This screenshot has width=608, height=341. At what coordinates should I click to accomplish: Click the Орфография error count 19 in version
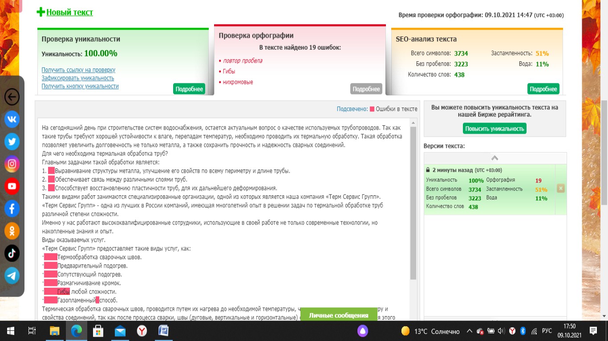point(539,181)
